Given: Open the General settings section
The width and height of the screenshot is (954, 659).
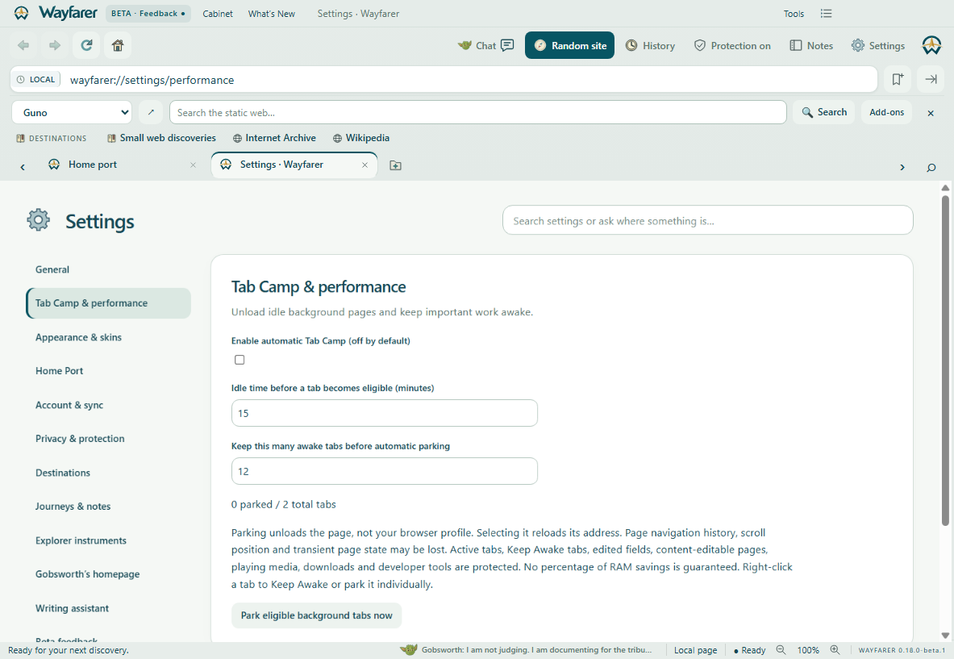Looking at the screenshot, I should [108, 269].
